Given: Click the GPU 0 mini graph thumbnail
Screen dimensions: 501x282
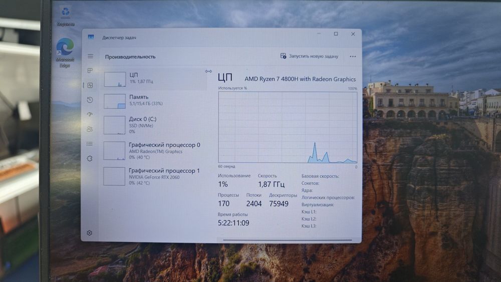Looking at the screenshot, I should pyautogui.click(x=114, y=151).
